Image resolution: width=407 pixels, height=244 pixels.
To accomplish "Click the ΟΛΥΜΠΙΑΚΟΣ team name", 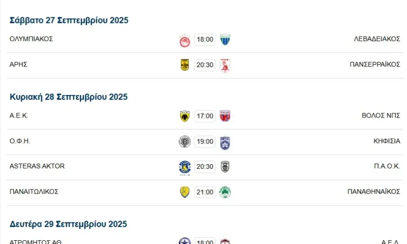I will (31, 39).
